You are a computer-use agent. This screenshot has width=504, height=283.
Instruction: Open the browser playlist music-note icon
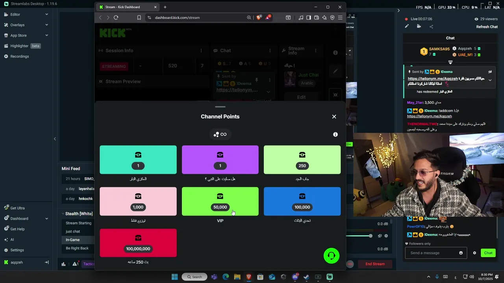pyautogui.click(x=301, y=17)
